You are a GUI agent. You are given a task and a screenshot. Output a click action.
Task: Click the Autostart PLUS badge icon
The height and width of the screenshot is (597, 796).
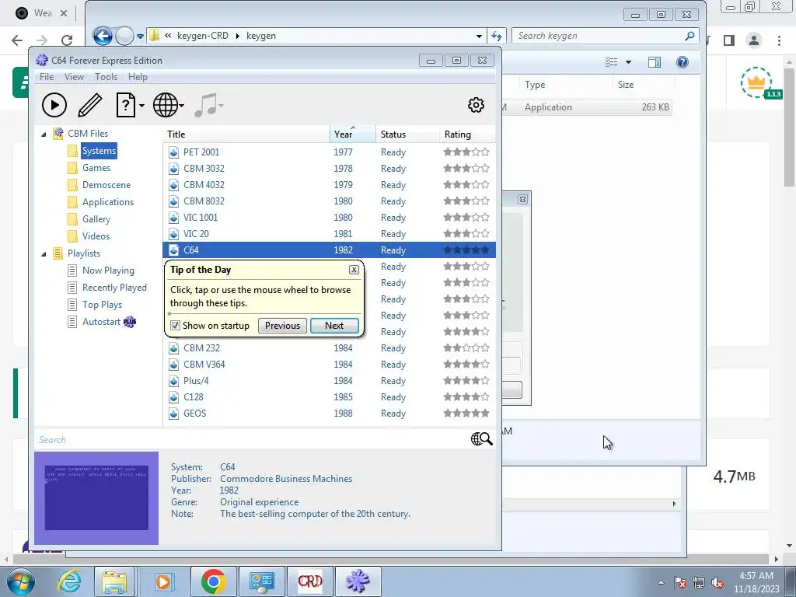(130, 322)
